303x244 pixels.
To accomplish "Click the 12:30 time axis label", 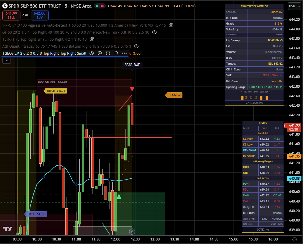I will [135, 239].
